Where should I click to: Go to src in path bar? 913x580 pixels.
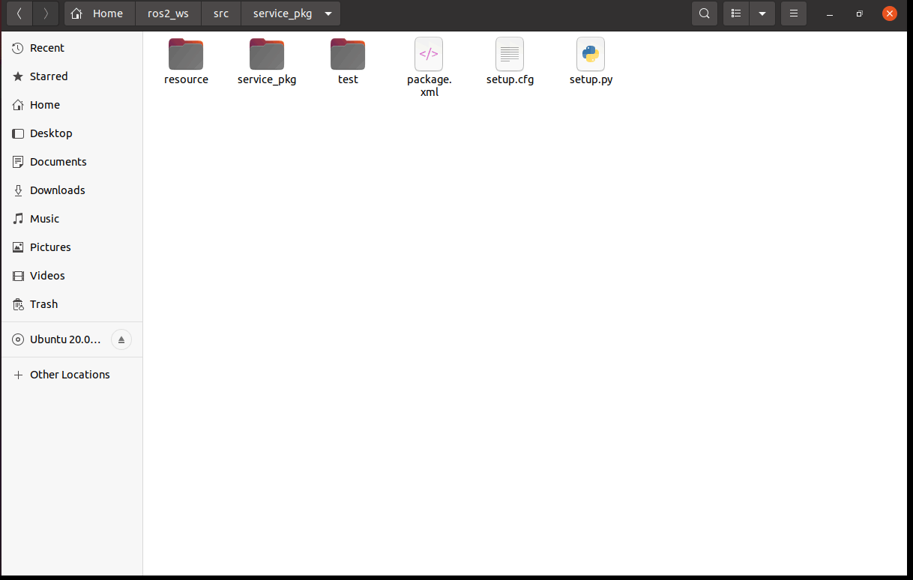221,13
